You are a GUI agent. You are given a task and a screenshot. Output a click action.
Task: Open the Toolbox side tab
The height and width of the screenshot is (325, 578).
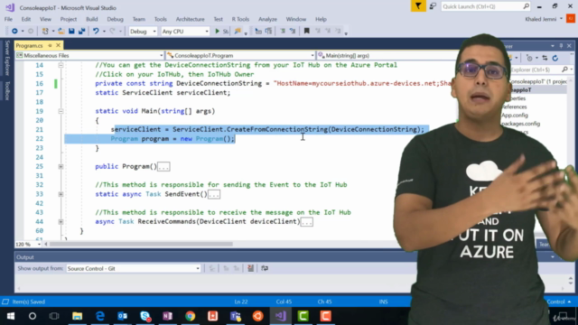tap(7, 90)
